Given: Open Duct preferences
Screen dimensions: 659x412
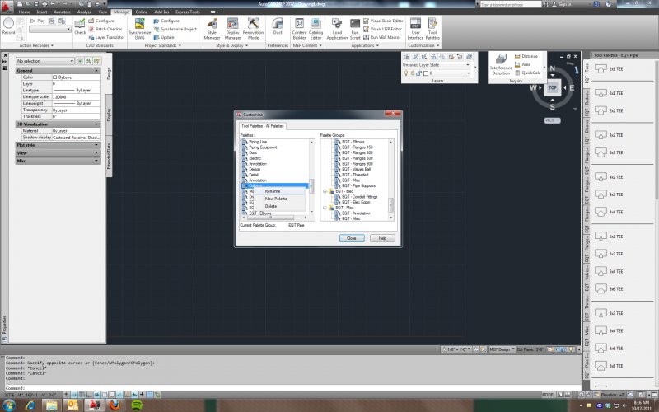Looking at the screenshot, I should tap(278, 26).
